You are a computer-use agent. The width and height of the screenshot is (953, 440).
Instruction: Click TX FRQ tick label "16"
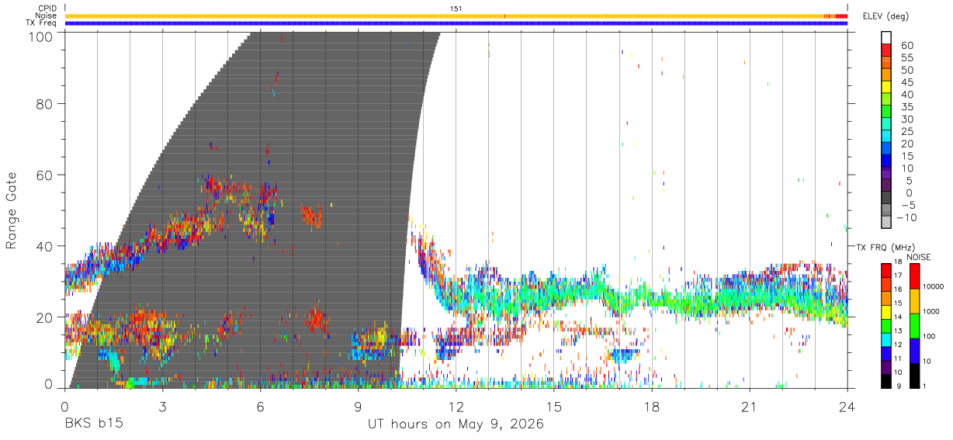pyautogui.click(x=898, y=291)
